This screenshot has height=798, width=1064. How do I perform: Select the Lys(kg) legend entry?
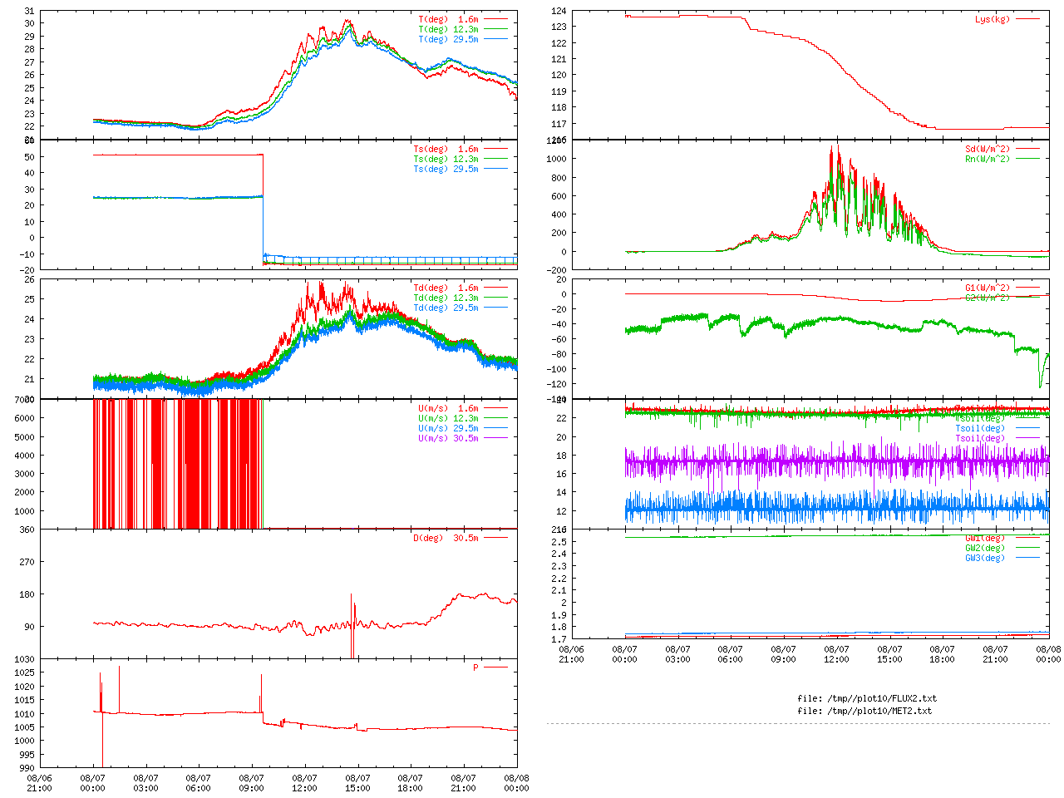tap(993, 19)
